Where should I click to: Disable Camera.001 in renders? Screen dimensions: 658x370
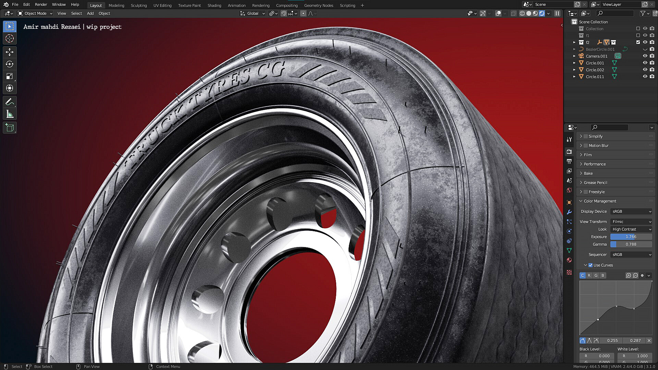(x=652, y=56)
